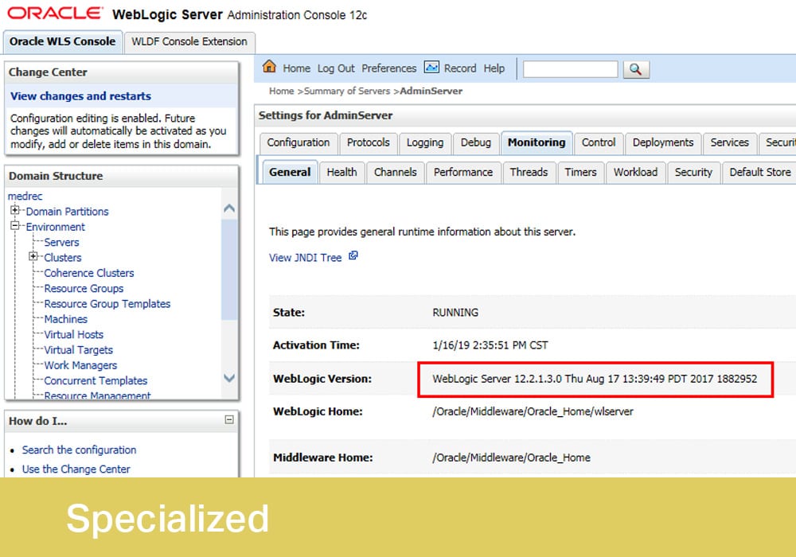
Task: Click the Help icon link in the toolbar
Action: [494, 68]
